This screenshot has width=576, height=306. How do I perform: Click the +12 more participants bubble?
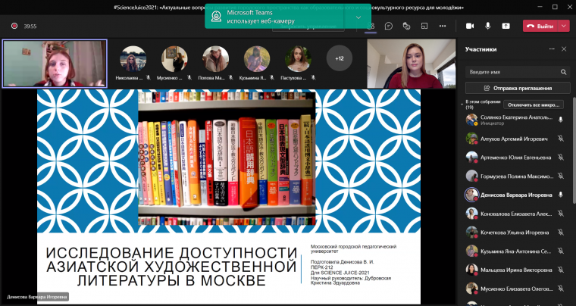point(339,58)
